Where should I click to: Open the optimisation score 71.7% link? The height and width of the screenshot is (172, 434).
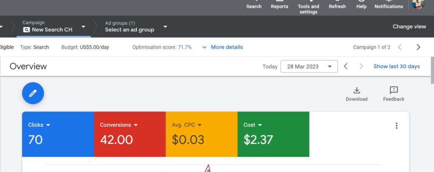184,47
